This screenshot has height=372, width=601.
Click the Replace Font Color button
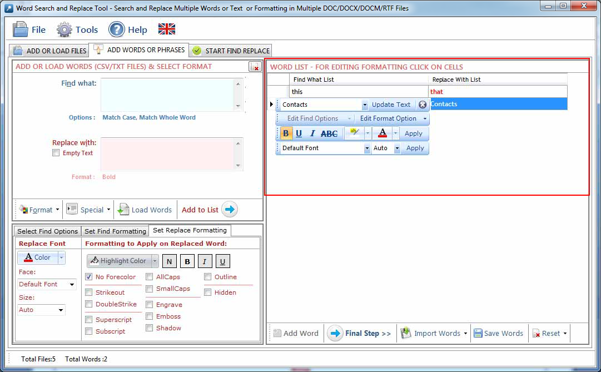click(38, 257)
